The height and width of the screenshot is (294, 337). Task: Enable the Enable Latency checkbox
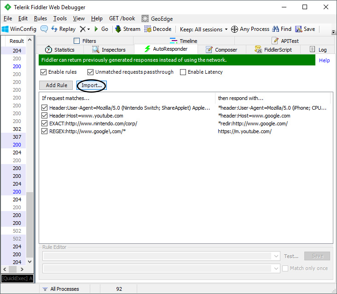183,72
